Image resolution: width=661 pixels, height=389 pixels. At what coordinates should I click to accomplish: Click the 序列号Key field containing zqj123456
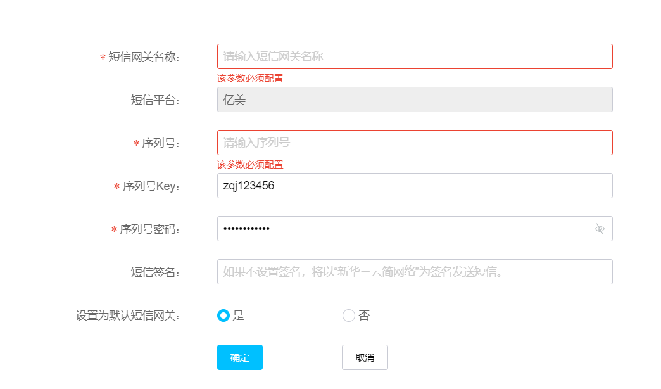(415, 186)
